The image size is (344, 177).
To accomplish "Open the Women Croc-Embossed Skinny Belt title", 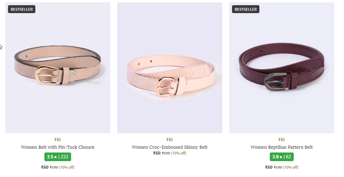I will [x=170, y=147].
